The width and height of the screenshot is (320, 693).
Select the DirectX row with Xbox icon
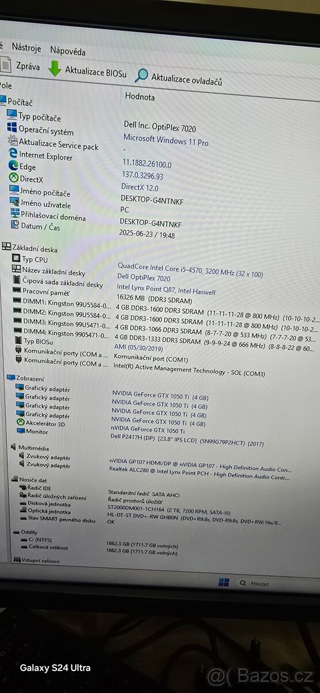27,179
